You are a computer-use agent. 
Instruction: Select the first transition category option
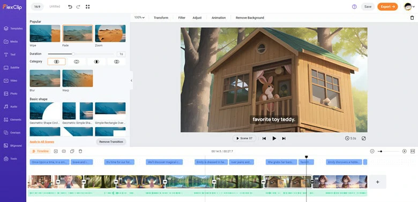(x=56, y=61)
